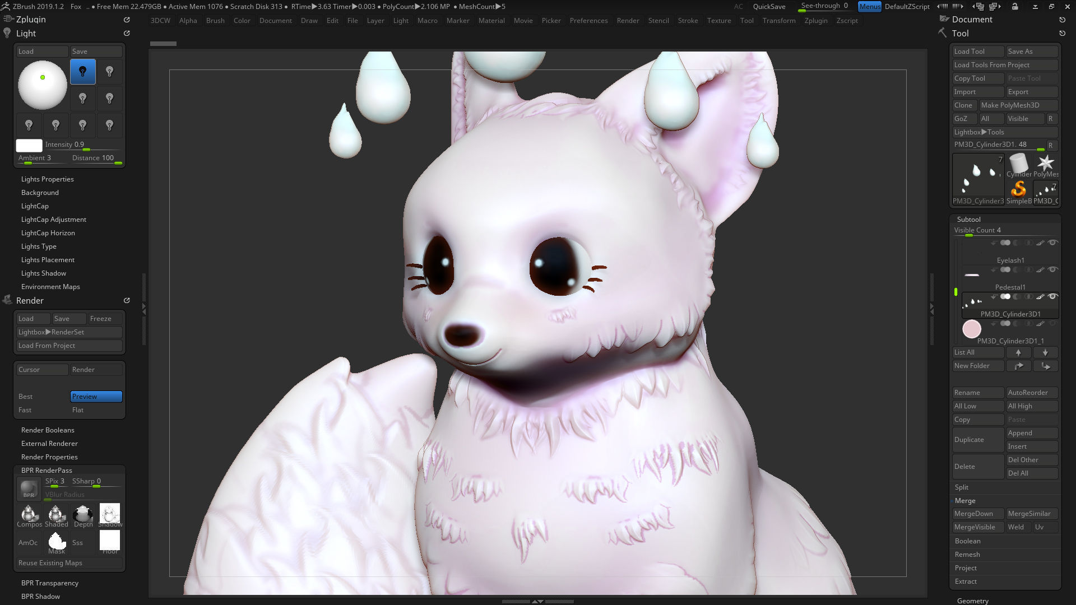Toggle polypaint brush icon on Pedestal1 subtool
The width and height of the screenshot is (1076, 605).
coord(1040,269)
